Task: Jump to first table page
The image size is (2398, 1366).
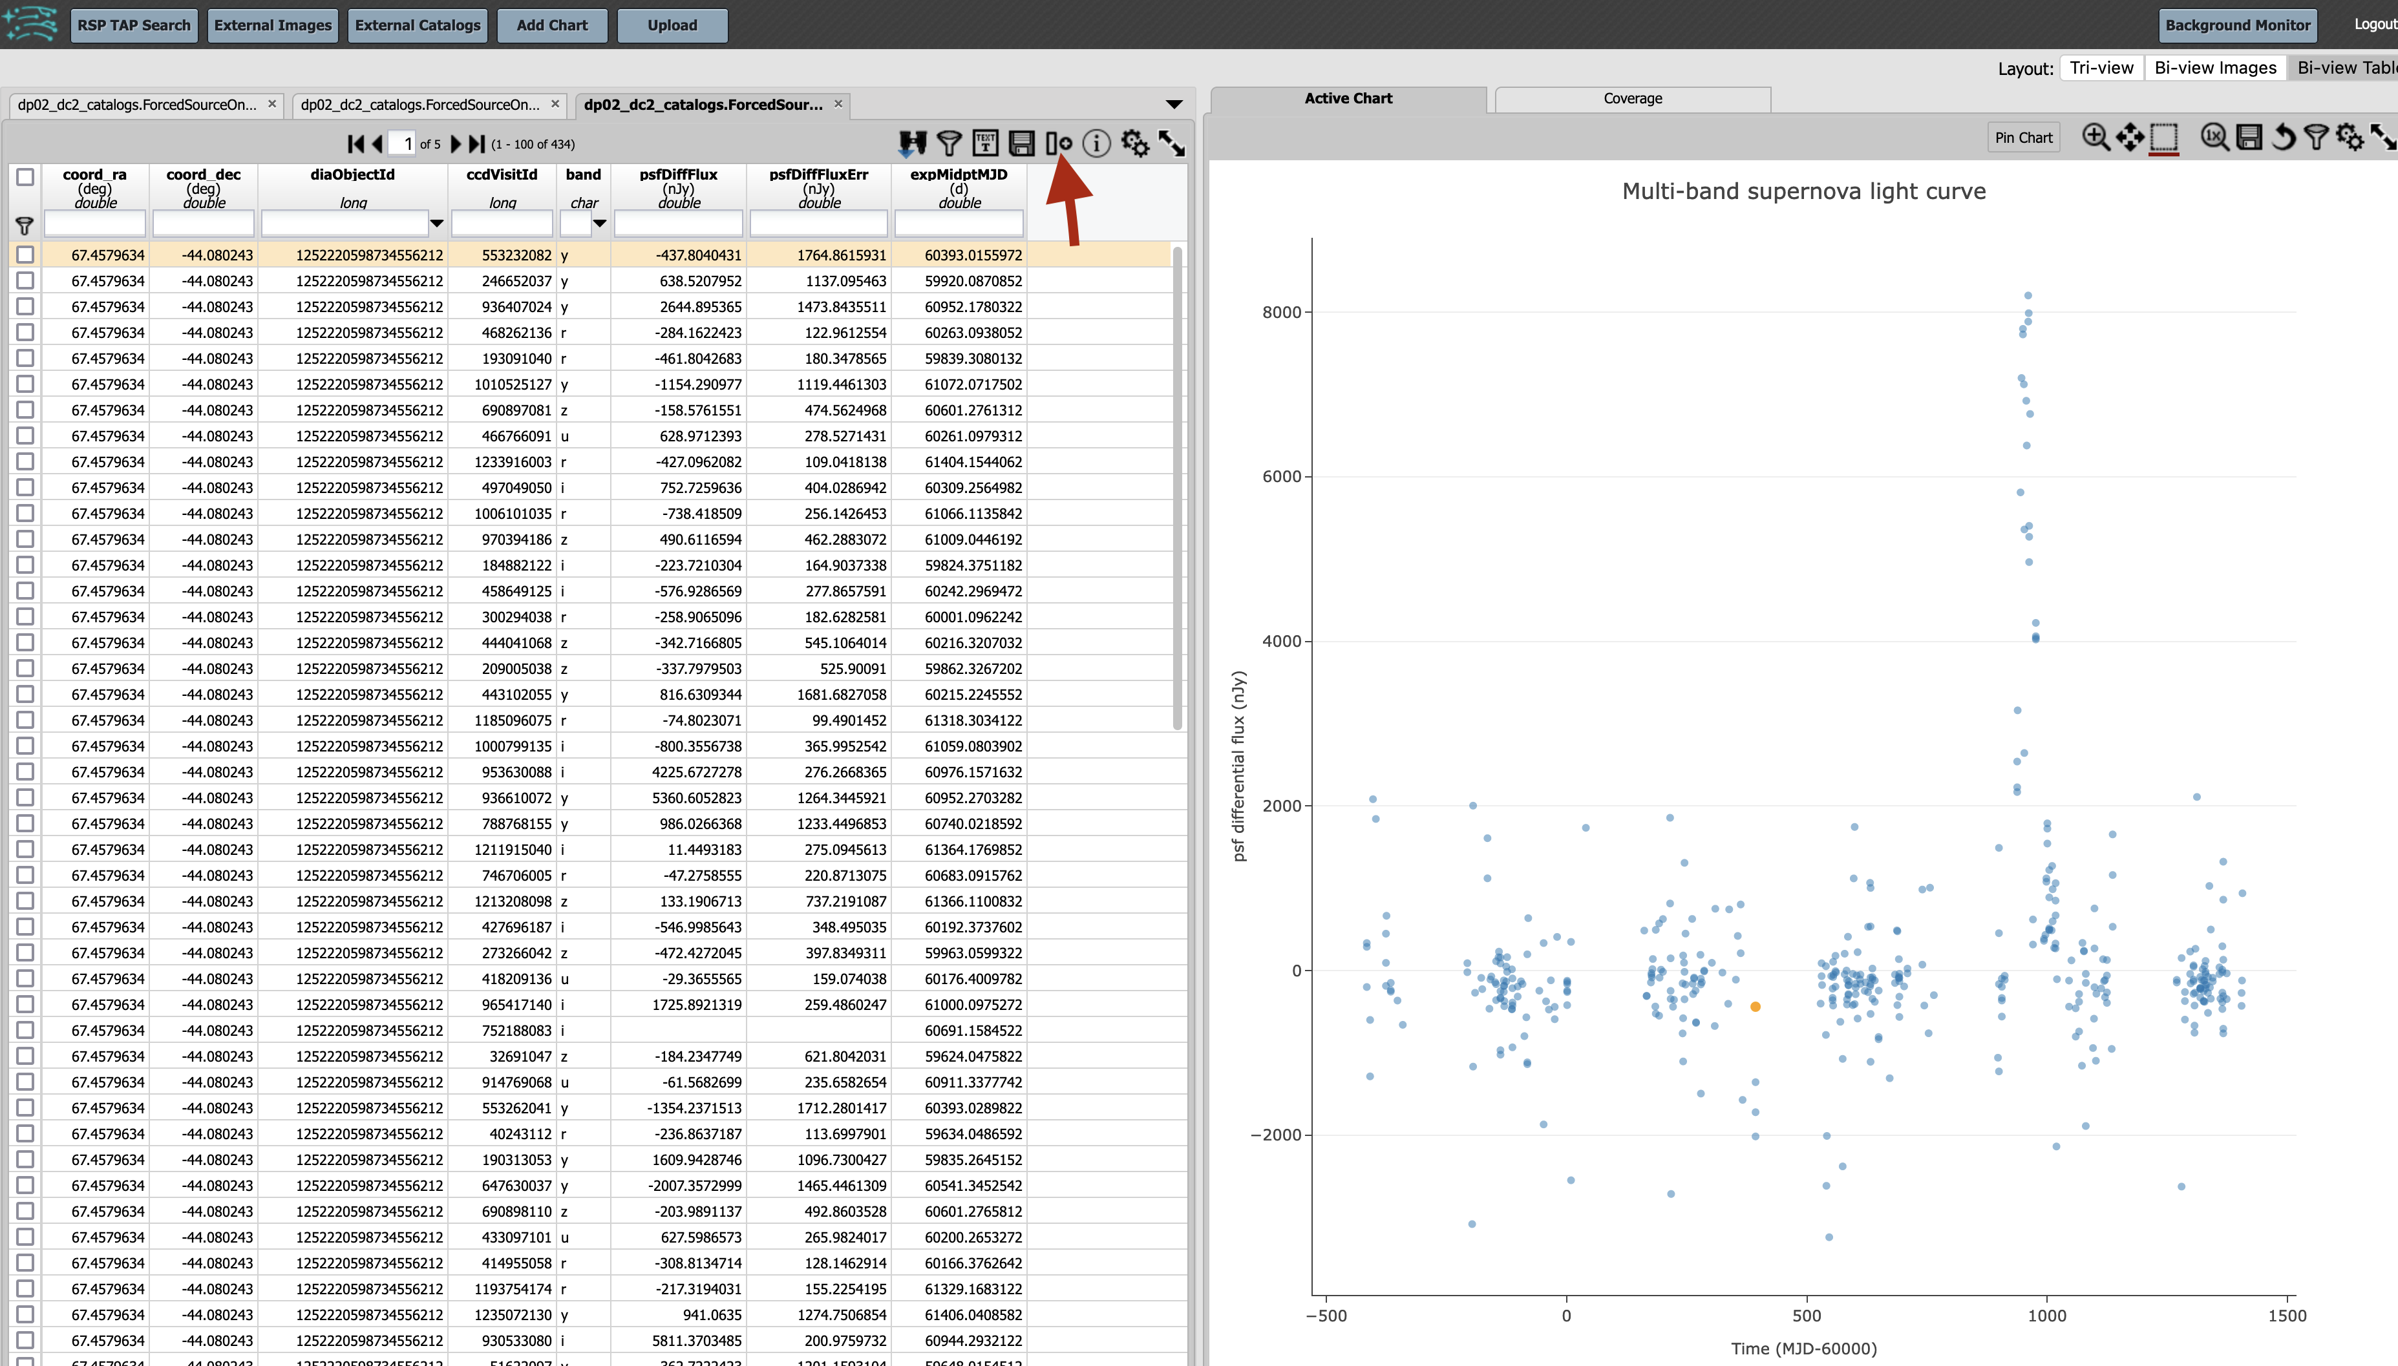Action: tap(355, 143)
